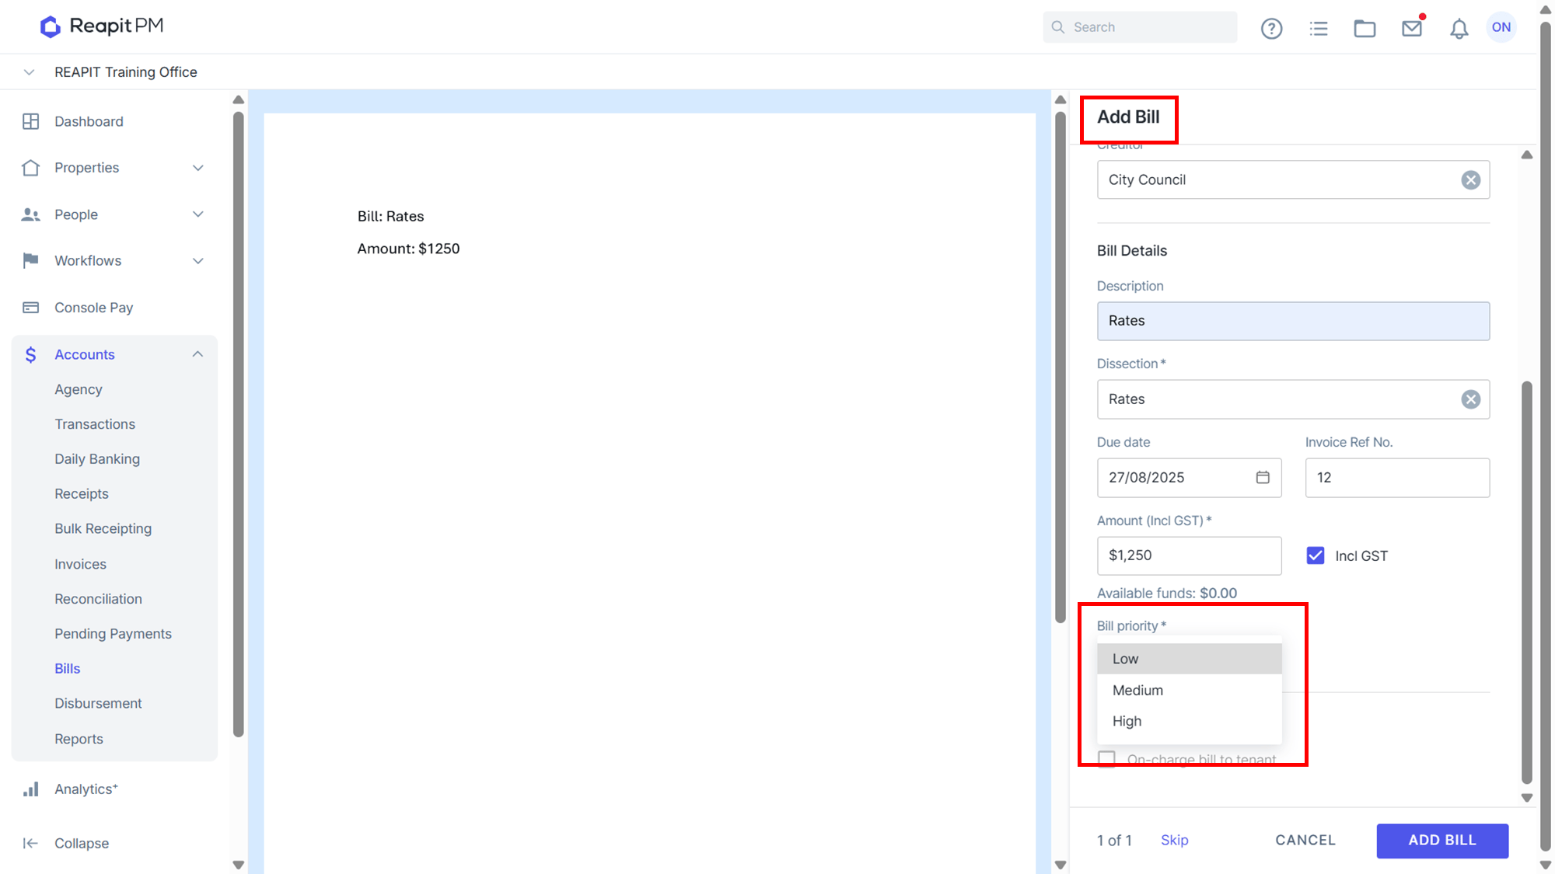
Task: Click the Skip link
Action: [x=1174, y=840]
